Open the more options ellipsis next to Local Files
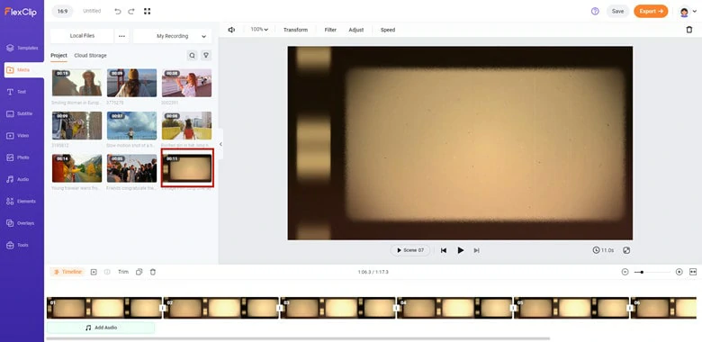 tap(121, 36)
